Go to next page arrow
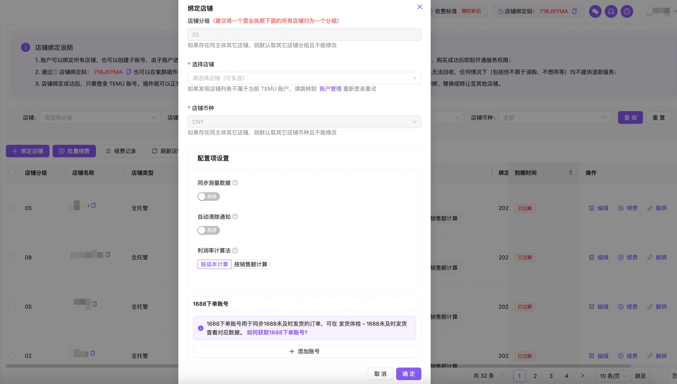This screenshot has height=384, width=677. point(583,376)
